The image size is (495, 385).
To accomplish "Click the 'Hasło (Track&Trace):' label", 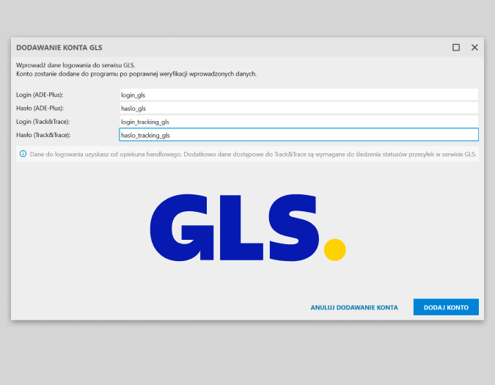I will tap(43, 135).
